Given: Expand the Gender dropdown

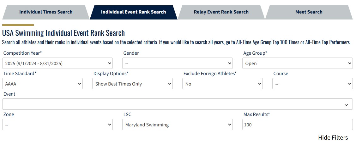Looking at the screenshot, I should click(177, 63).
